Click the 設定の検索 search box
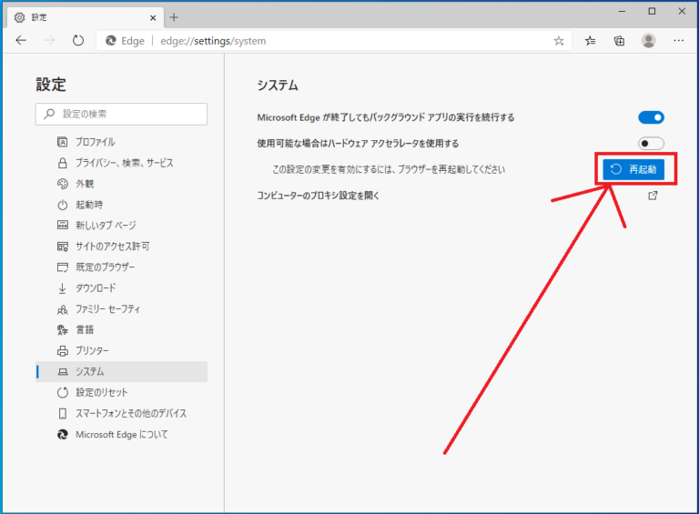699x514 pixels. pyautogui.click(x=121, y=114)
